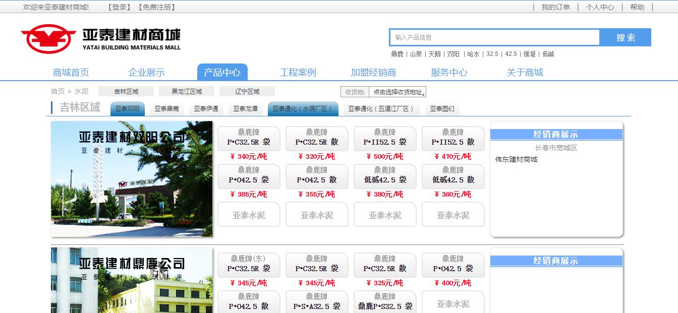Image resolution: width=678 pixels, height=313 pixels.
Task: Open 产品中心 nav menu
Action: pos(222,72)
